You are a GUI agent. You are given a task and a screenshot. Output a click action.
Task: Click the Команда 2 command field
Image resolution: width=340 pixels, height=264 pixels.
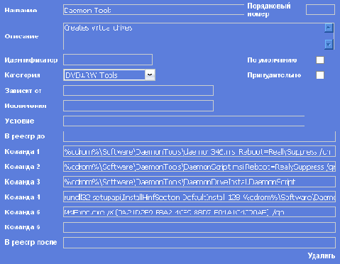click(199, 167)
